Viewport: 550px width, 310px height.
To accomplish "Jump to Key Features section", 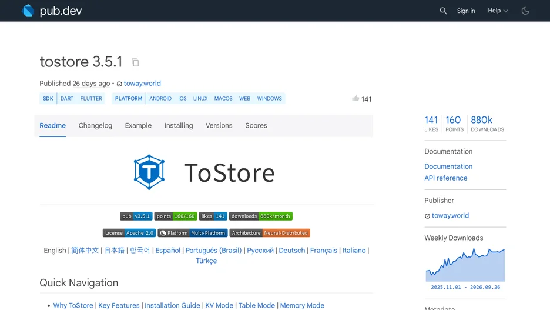I will point(119,305).
